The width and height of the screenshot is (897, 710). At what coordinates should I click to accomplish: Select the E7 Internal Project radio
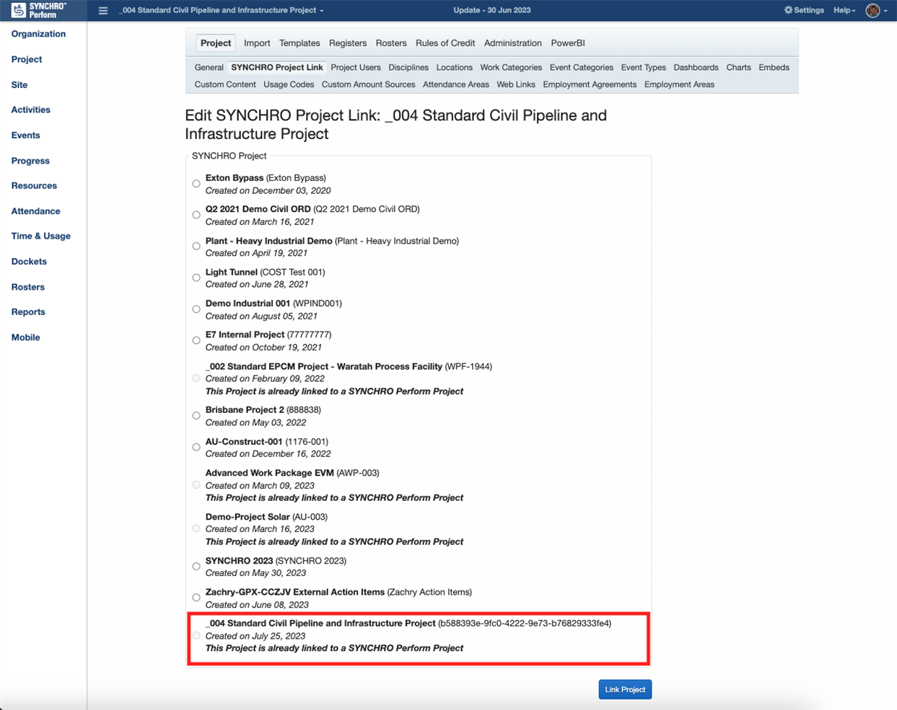[196, 340]
